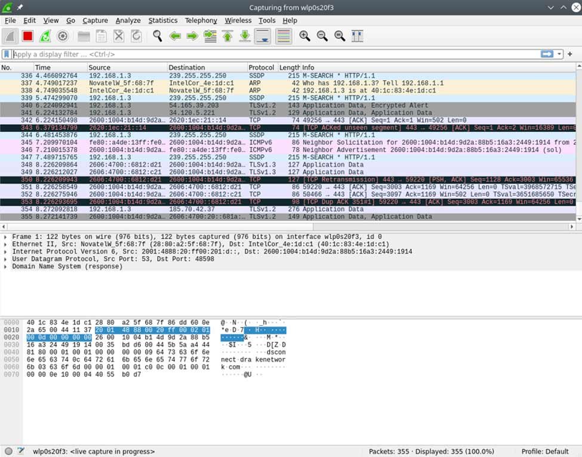Open the Telephony menu

pos(201,20)
